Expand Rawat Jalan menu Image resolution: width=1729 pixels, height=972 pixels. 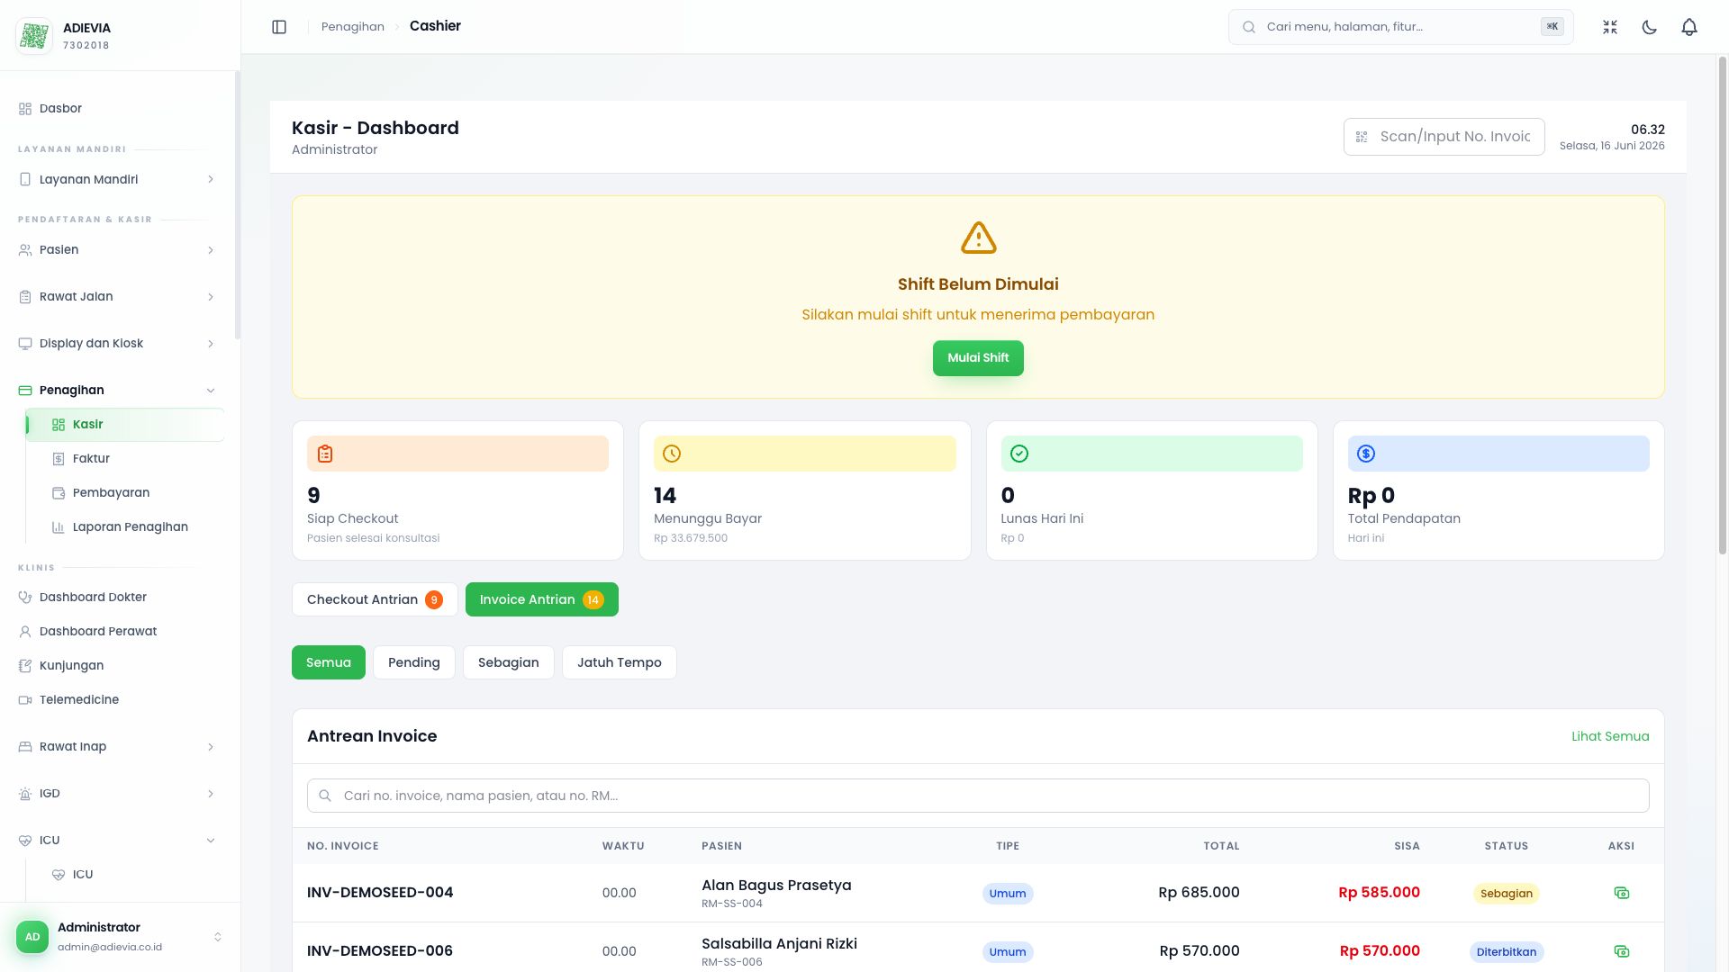[x=117, y=297]
